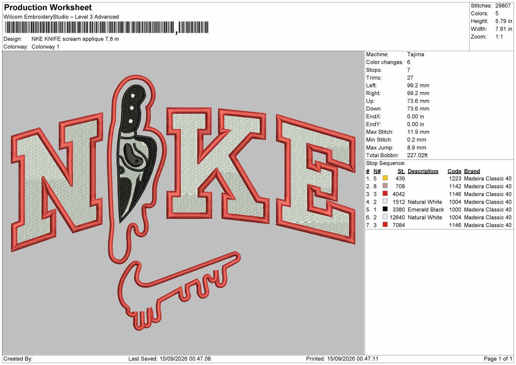Viewport: 516px width, 365px height.
Task: Click the Total Bobbin value 227.02ft
Action: point(418,155)
